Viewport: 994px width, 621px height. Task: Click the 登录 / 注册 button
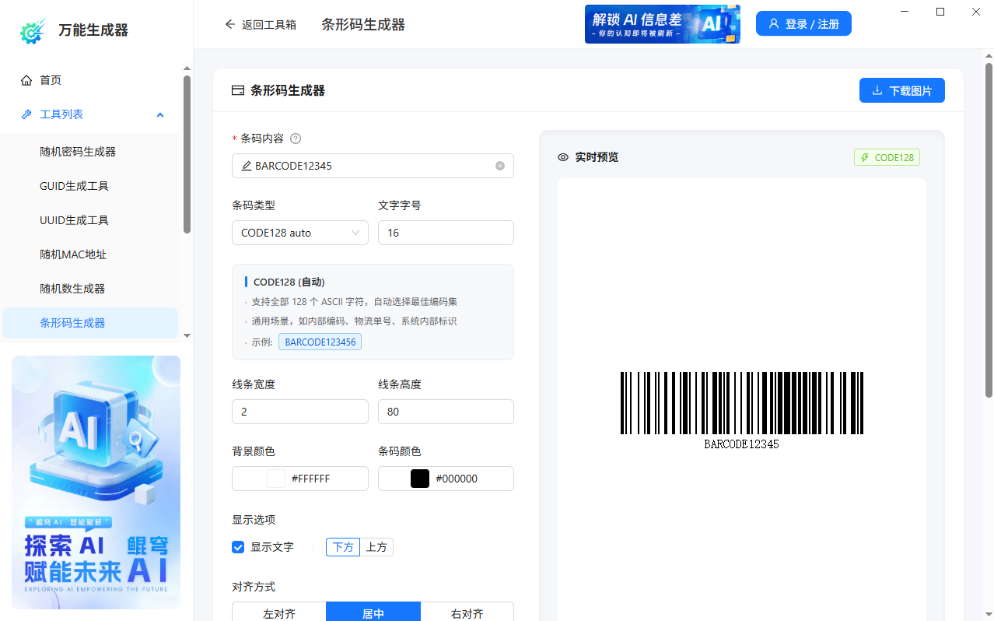pos(803,23)
